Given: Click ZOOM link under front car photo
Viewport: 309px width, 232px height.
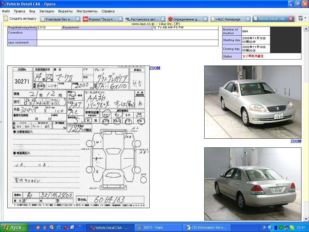Looking at the screenshot, I should point(296,141).
